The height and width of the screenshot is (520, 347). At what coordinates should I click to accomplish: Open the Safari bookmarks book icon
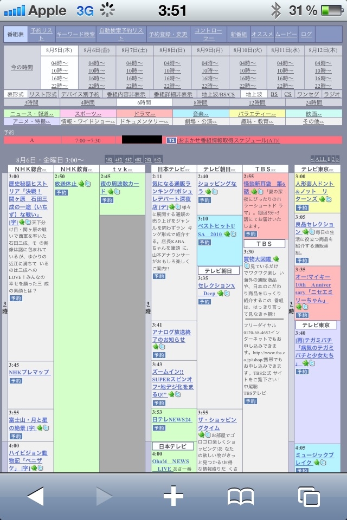240,497
